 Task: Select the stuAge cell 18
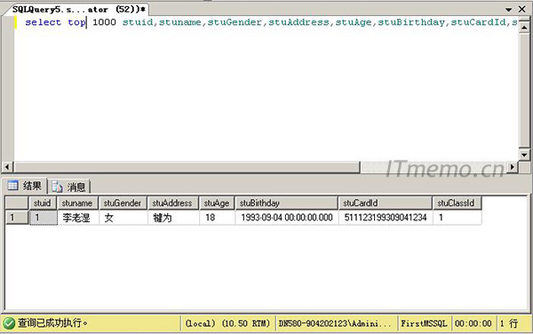(217, 218)
